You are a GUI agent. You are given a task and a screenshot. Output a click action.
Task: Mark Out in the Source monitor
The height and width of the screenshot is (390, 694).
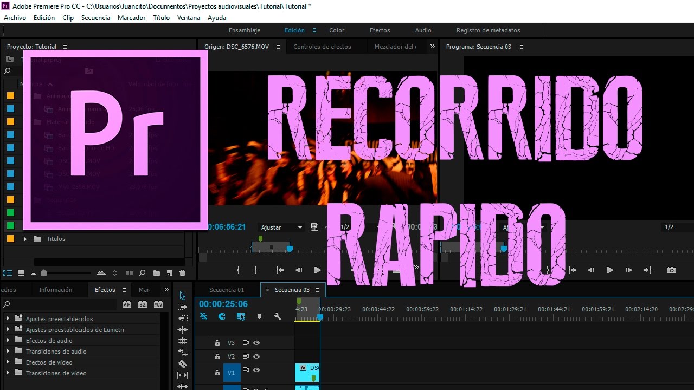click(x=256, y=270)
